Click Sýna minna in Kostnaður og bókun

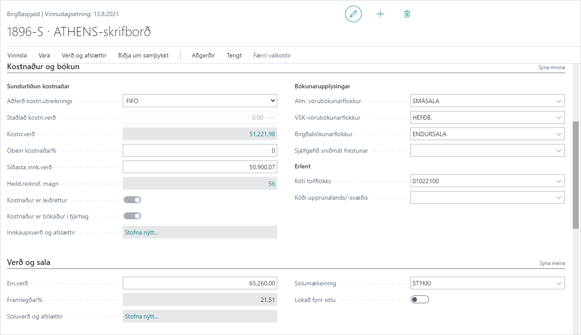click(552, 67)
